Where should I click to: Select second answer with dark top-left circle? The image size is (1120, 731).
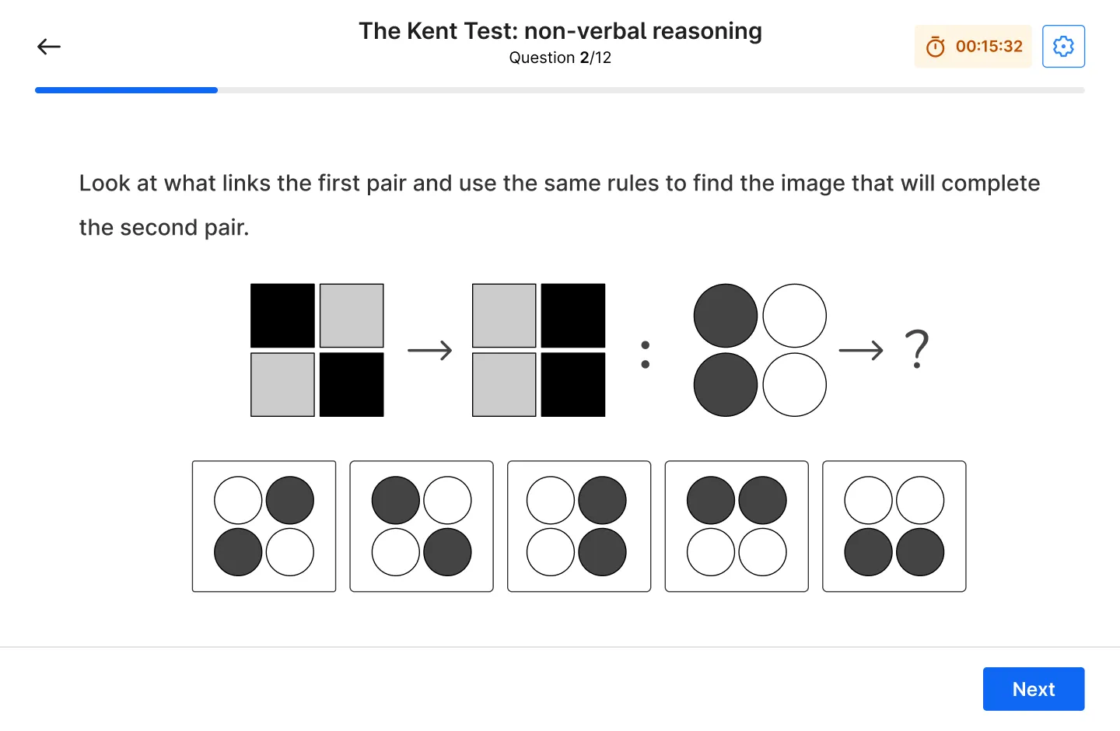point(422,526)
